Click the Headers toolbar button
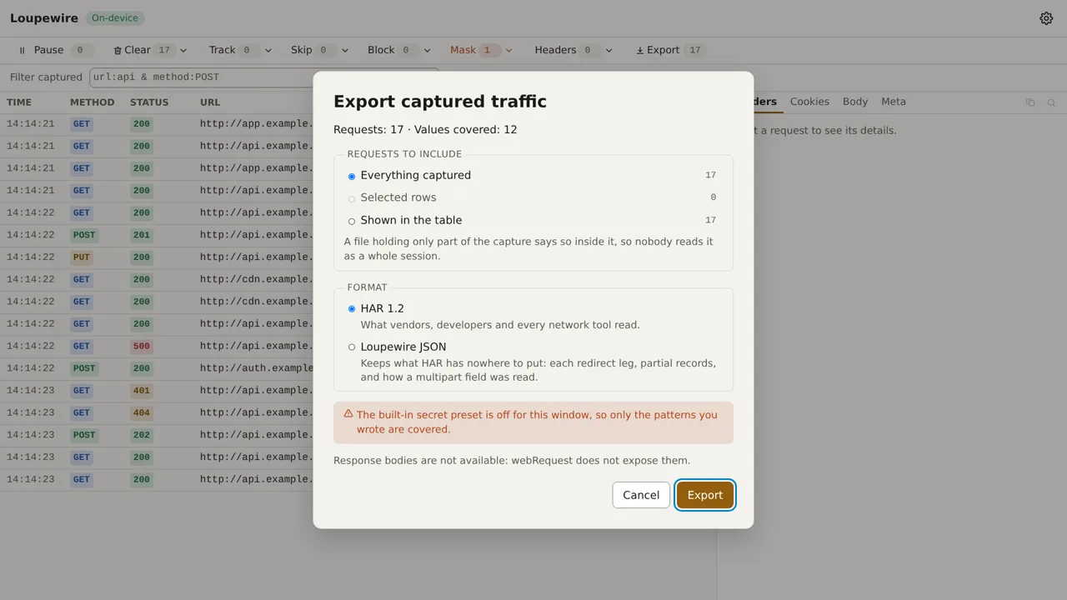Viewport: 1067px width, 600px height. (566, 50)
